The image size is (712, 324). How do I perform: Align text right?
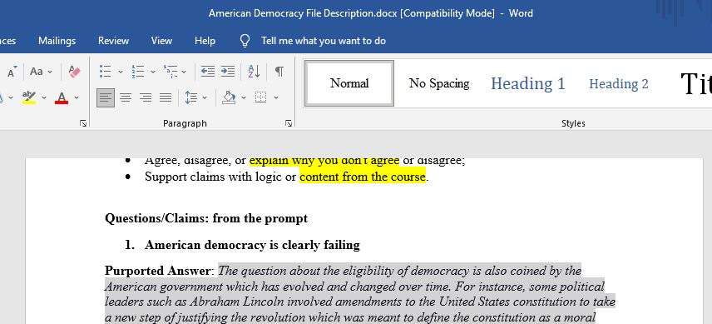pyautogui.click(x=146, y=97)
